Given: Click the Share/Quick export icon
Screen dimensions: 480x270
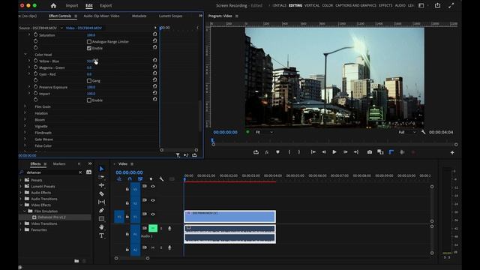Looking at the screenshot, I should [437, 5].
